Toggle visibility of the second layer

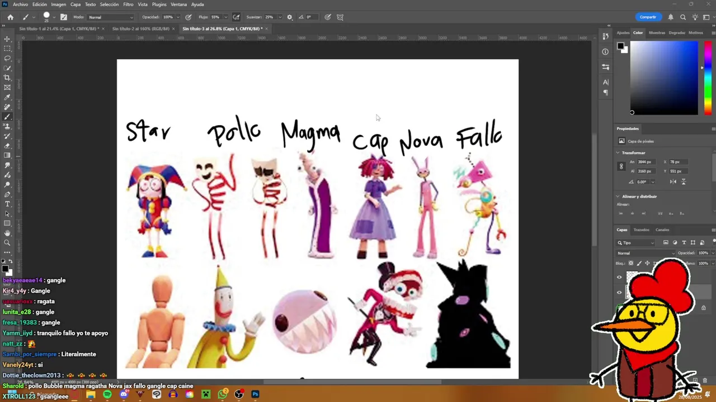coord(619,292)
